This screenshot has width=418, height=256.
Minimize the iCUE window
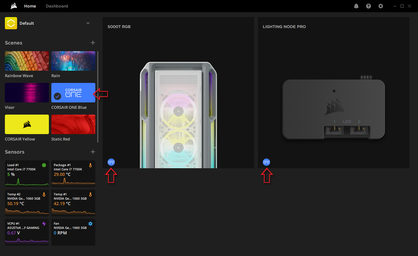click(395, 6)
